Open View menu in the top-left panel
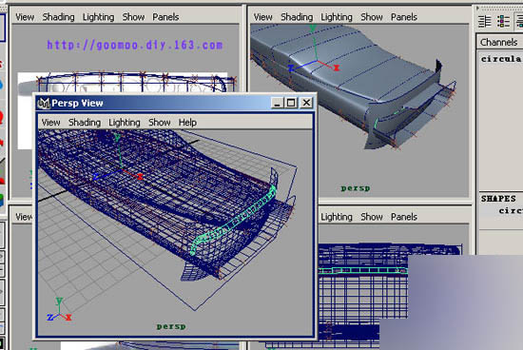Screen dimensions: 523x350 (x=25, y=17)
